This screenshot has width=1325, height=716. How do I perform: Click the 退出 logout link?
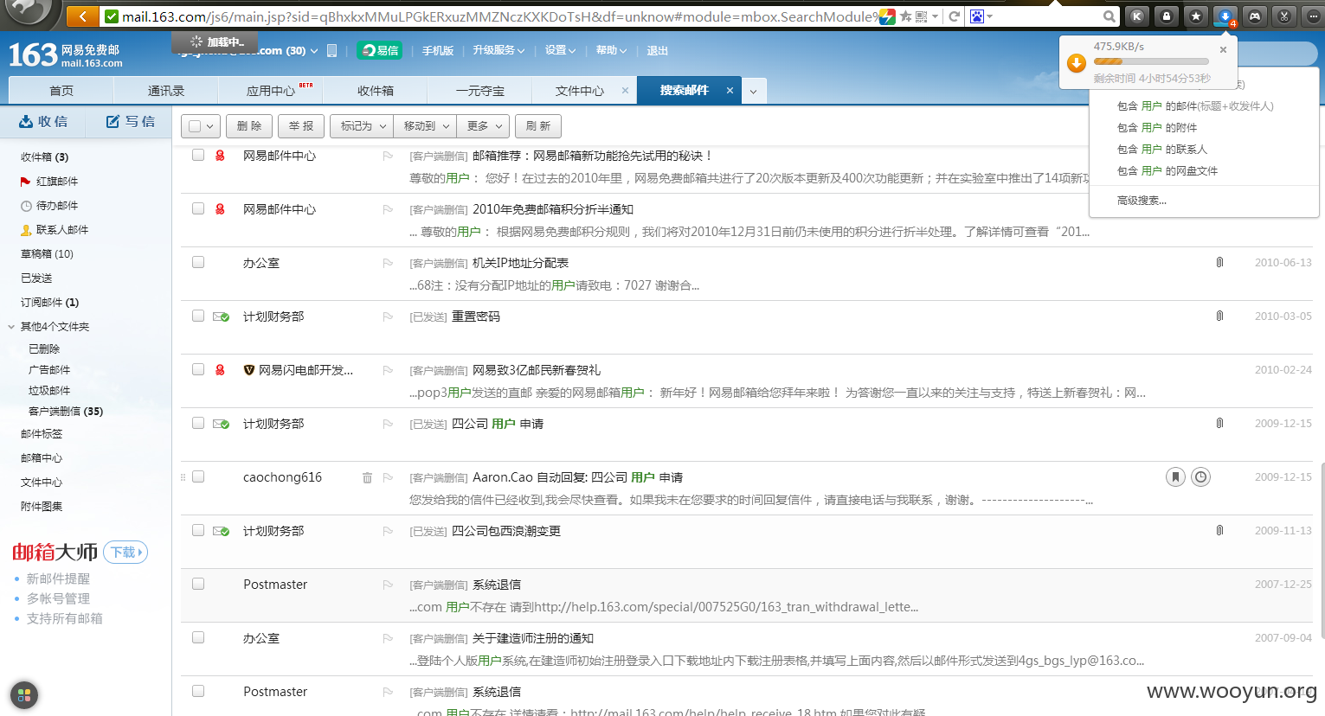tap(658, 51)
